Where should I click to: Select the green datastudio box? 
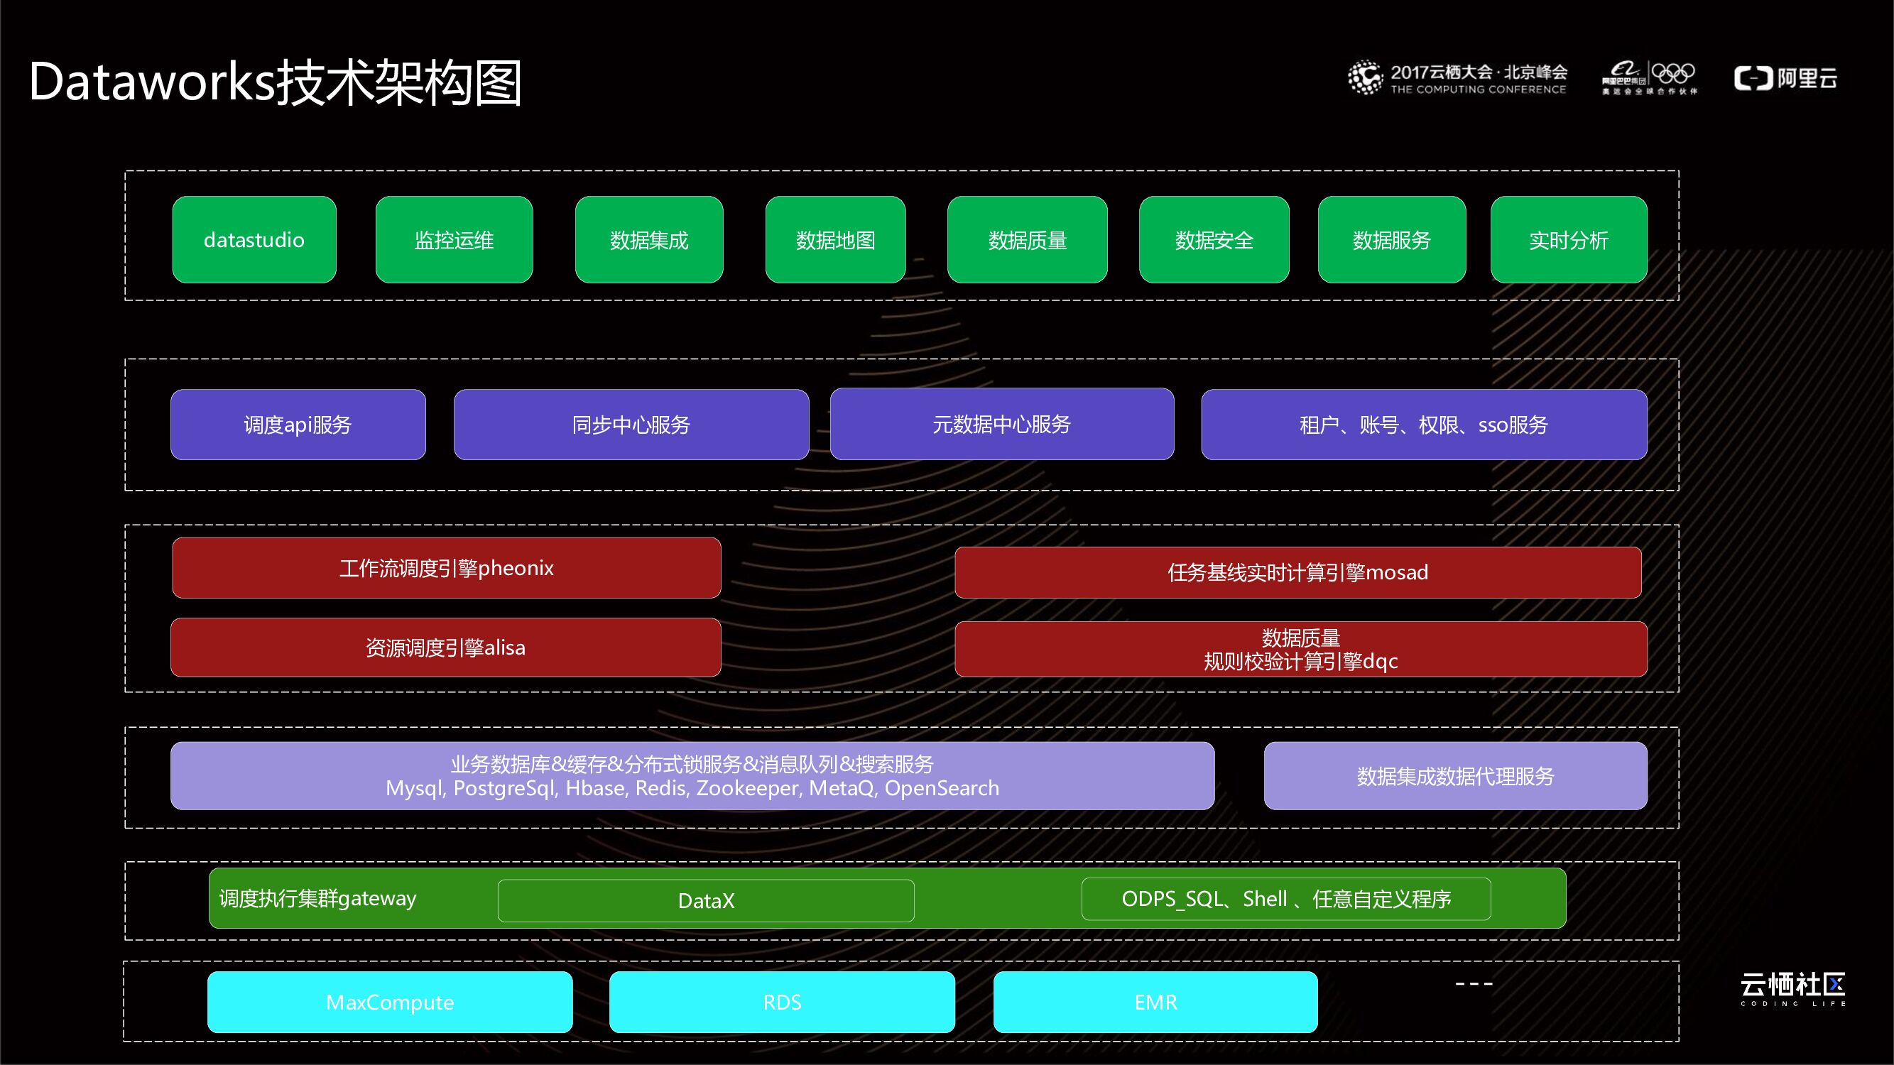254,239
